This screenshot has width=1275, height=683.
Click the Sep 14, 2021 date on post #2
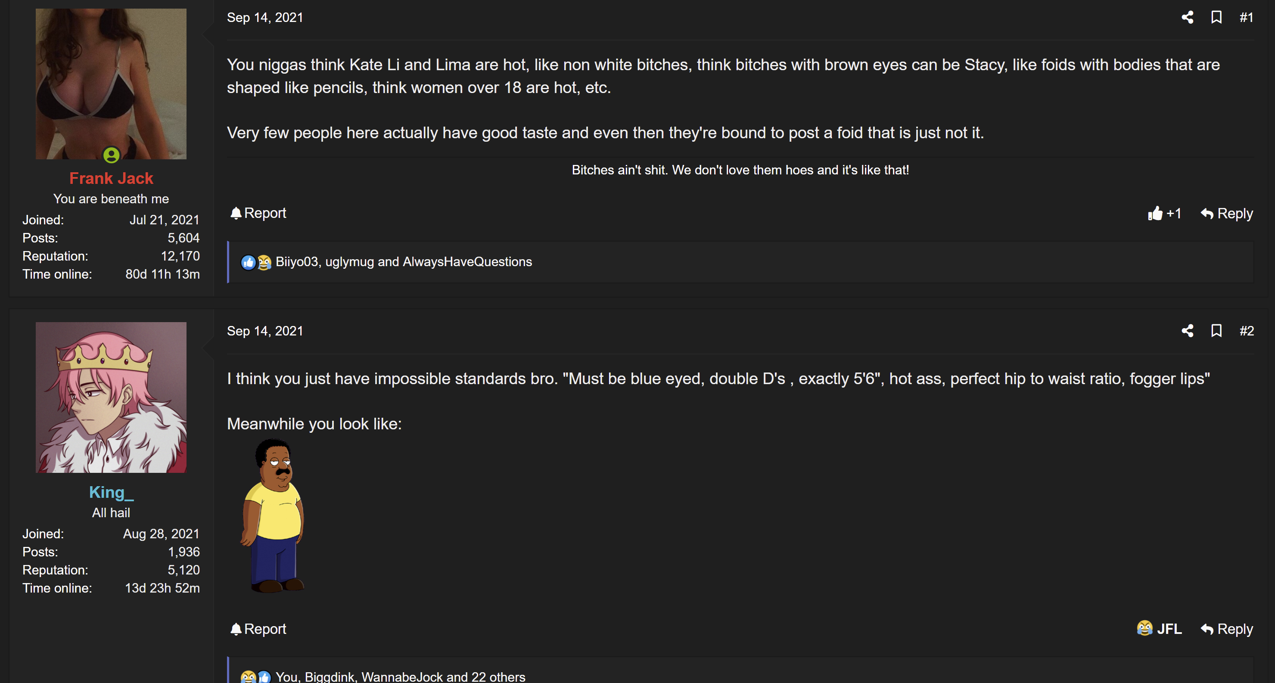coord(265,331)
